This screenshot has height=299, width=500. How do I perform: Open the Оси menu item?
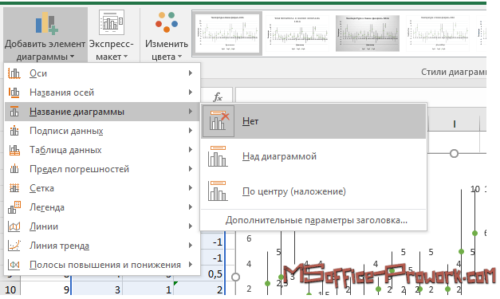[102, 73]
